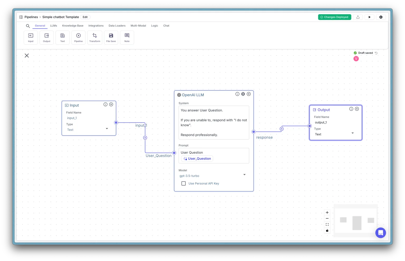Remove the input_1 edge via its X
This screenshot has height=261, width=405.
(x=145, y=138)
